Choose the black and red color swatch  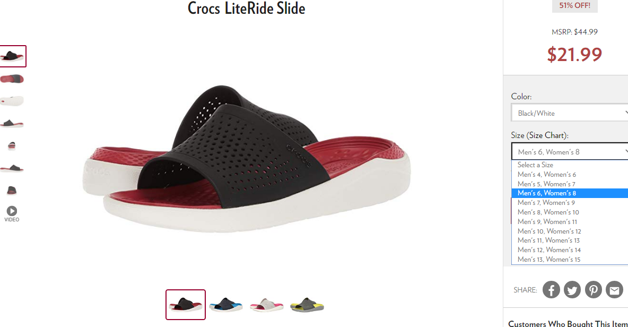[x=186, y=305]
